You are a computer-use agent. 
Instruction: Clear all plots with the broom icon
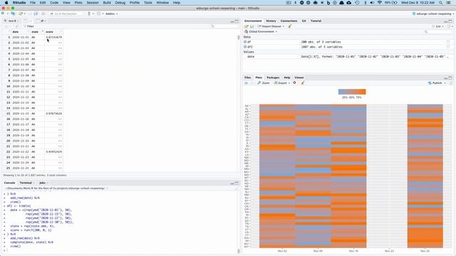303,83
